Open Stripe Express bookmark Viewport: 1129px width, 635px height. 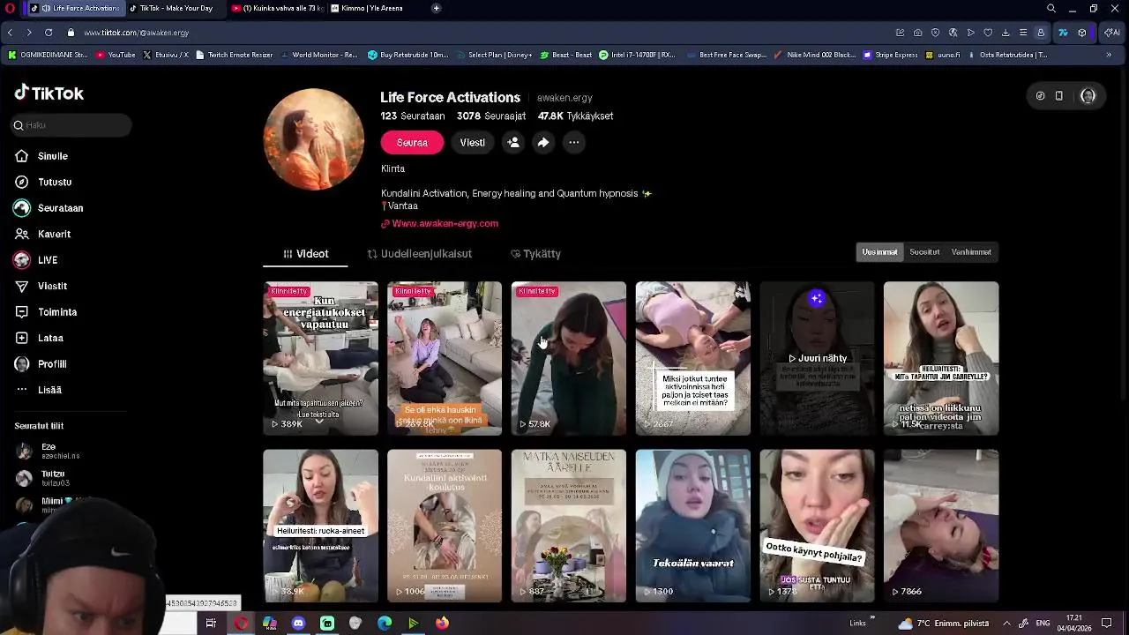[891, 55]
